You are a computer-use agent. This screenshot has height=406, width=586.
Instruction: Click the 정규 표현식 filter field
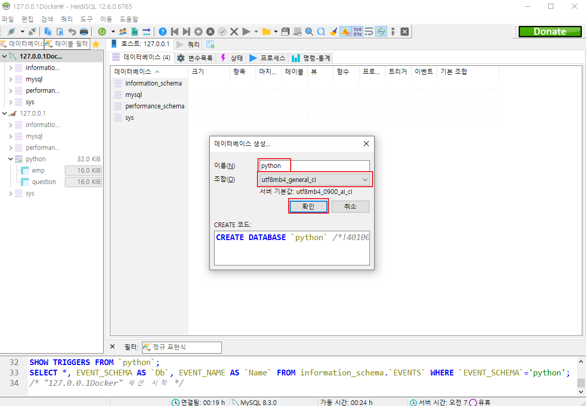(x=182, y=347)
